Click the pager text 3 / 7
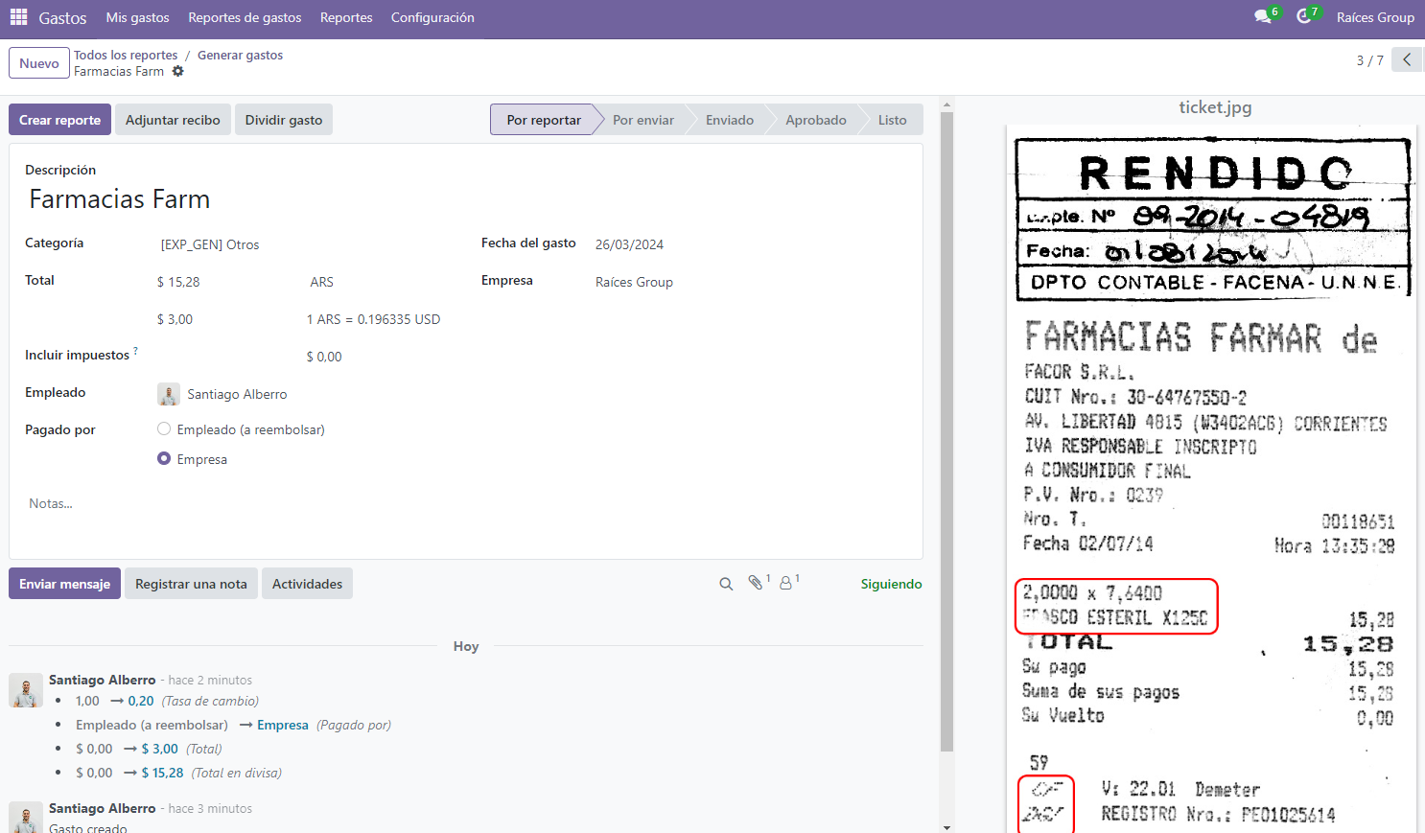1425x833 pixels. [1369, 60]
